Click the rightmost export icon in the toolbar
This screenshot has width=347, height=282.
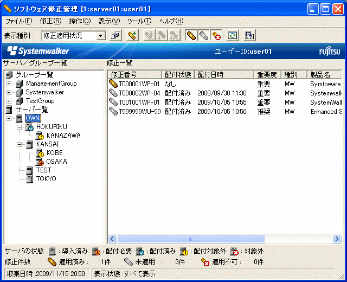[249, 35]
